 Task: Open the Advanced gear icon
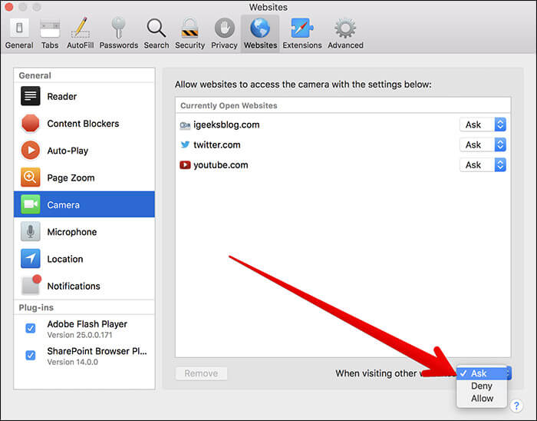345,28
